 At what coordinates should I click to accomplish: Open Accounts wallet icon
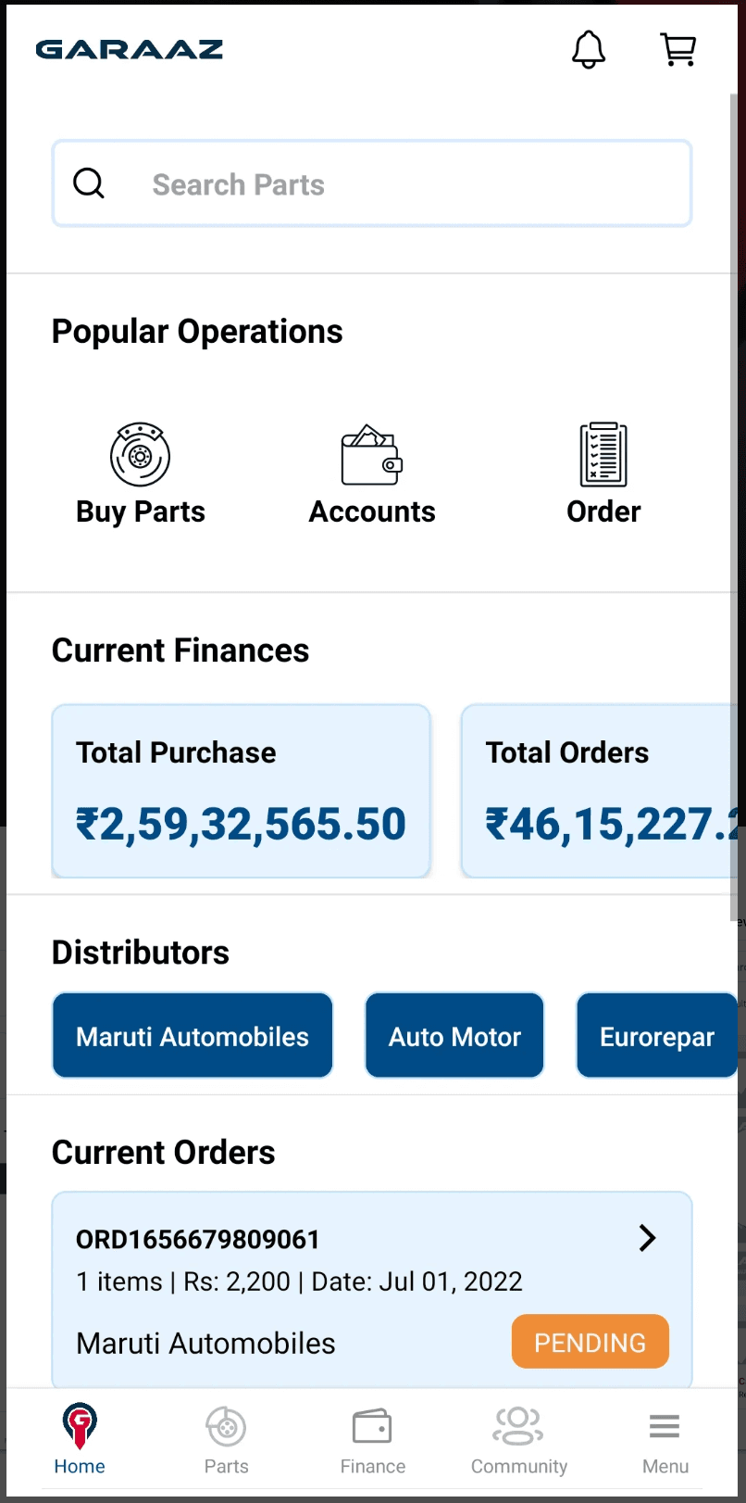(x=371, y=455)
